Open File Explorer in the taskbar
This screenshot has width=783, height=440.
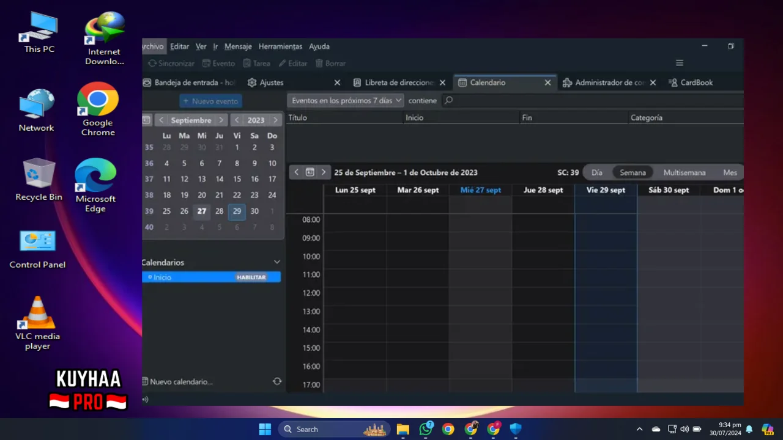click(x=403, y=429)
